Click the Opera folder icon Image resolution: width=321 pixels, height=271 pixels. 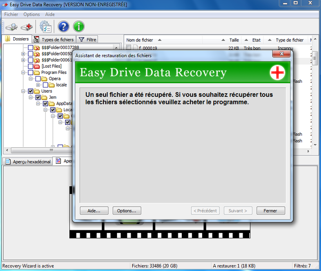[x=44, y=79]
